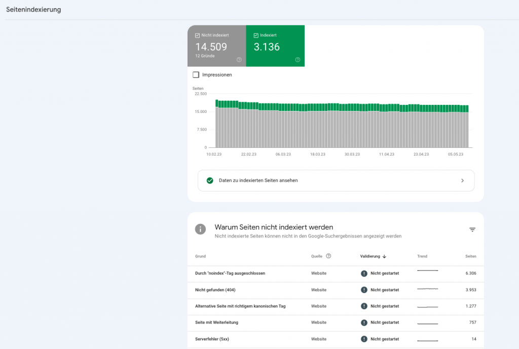Expand Daten zu indexierten Seiten chevron
Viewport: 519px width, 349px height.
point(462,180)
